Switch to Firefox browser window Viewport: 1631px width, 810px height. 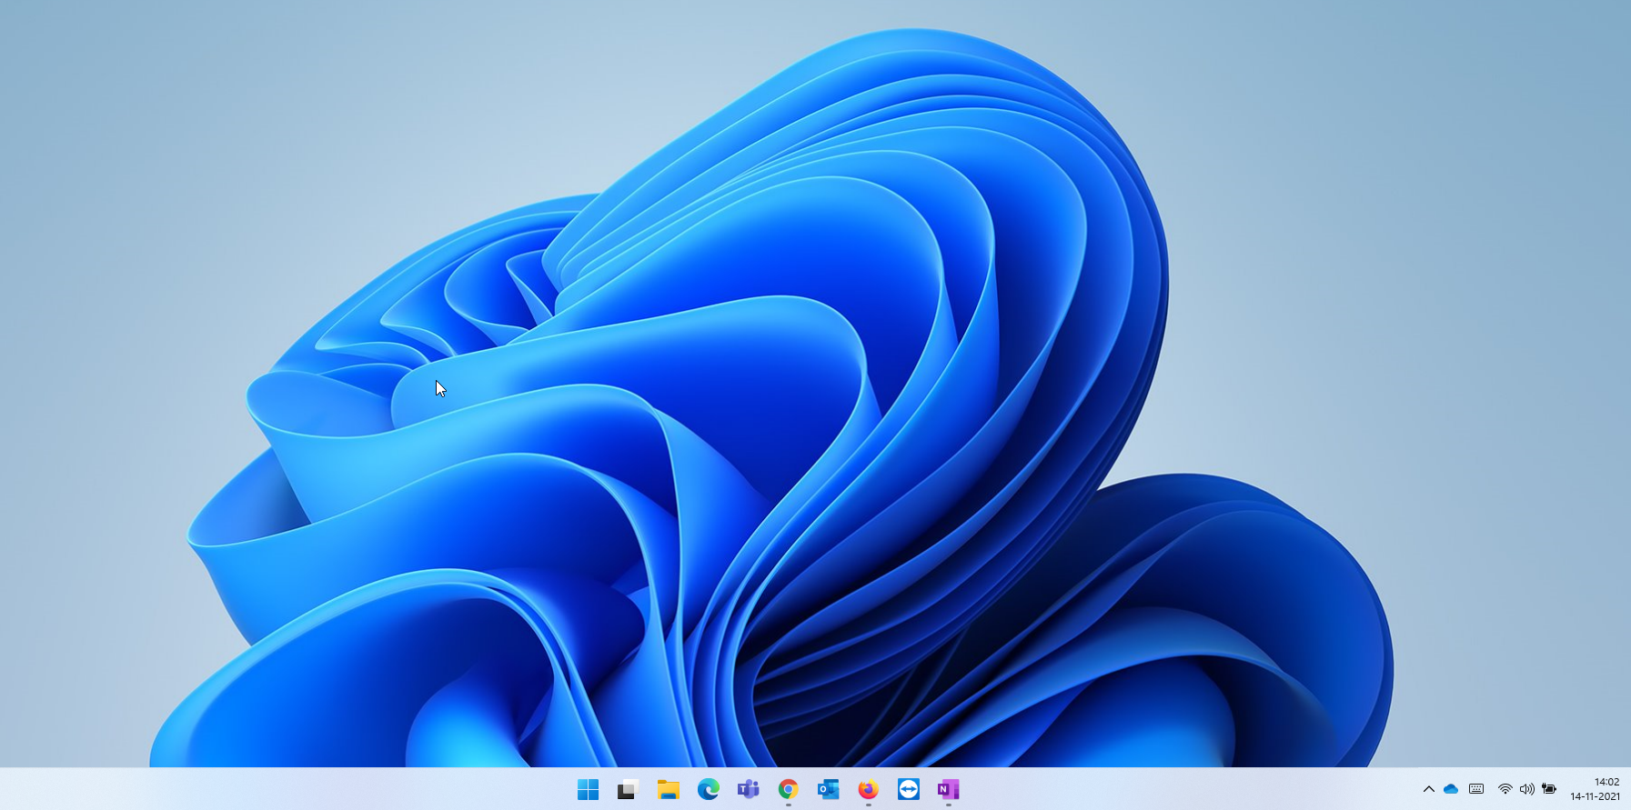tap(869, 789)
